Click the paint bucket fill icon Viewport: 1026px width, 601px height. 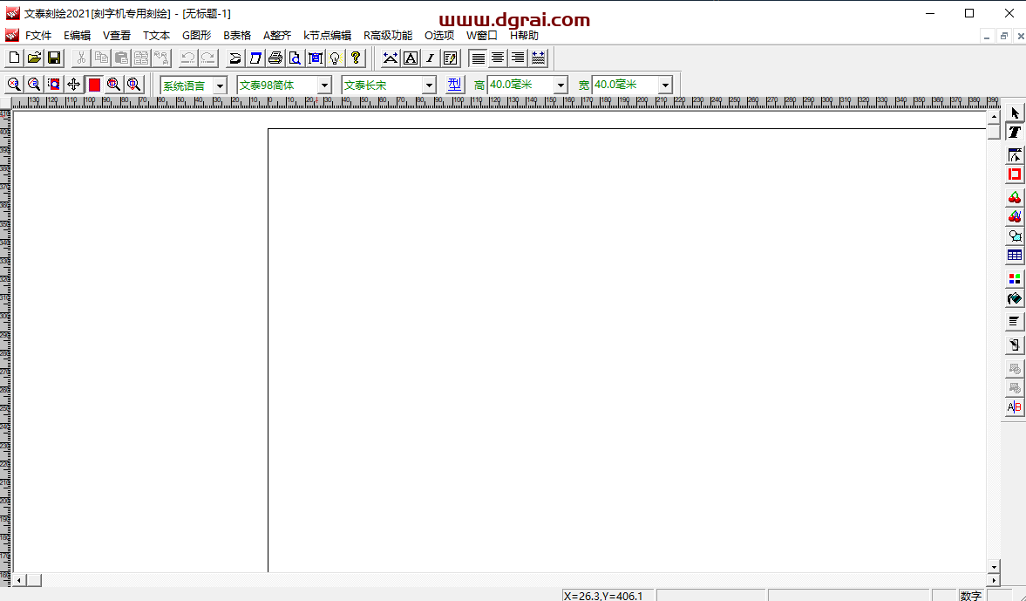pyautogui.click(x=1014, y=298)
